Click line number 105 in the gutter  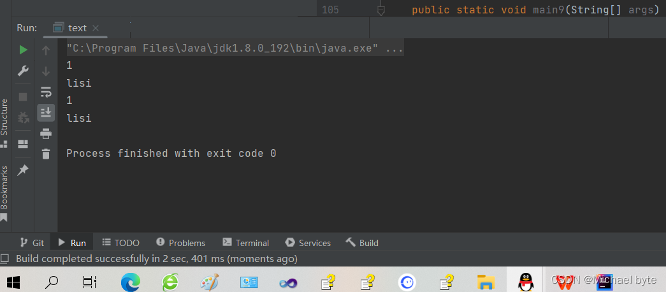coord(330,10)
